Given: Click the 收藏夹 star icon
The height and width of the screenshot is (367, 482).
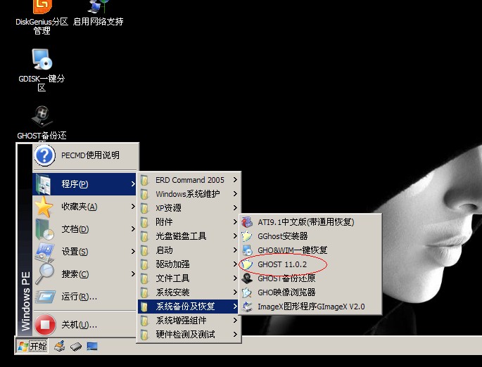Looking at the screenshot, I should tap(44, 207).
